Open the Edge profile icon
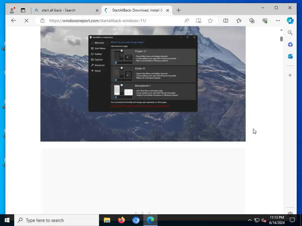 point(12,10)
